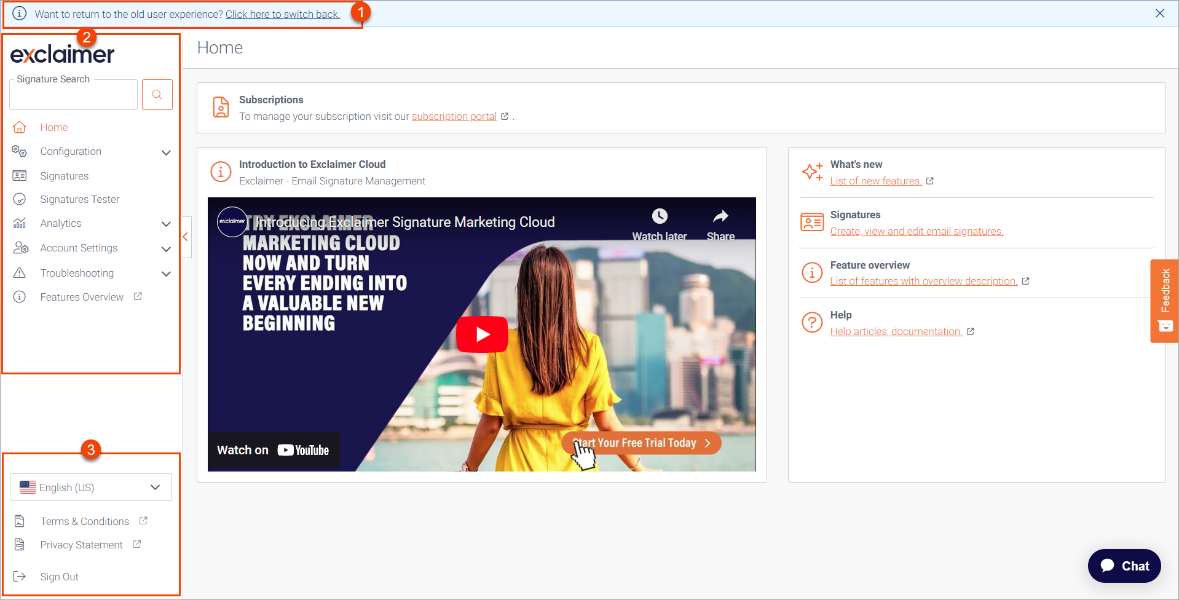
Task: Select Account Settings in sidebar
Action: (79, 248)
